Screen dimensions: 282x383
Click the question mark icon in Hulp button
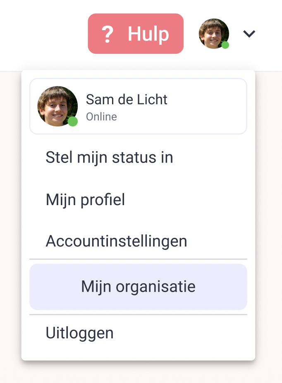tap(108, 34)
